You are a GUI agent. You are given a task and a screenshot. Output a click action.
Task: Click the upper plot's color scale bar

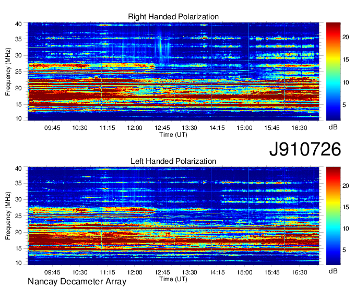coord(333,71)
